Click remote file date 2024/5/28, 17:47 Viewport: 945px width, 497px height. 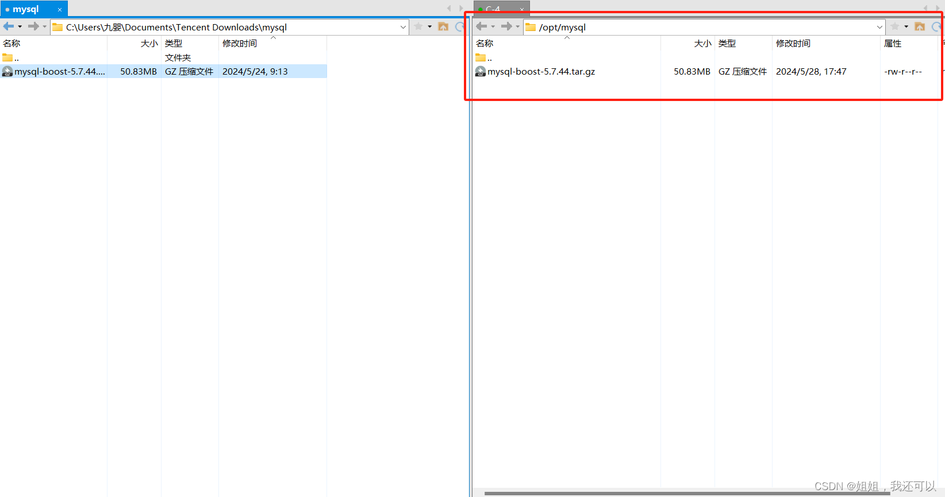click(811, 71)
